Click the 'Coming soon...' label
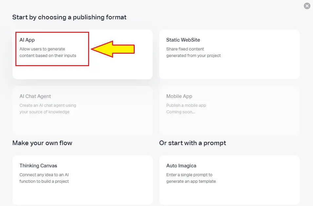 tap(181, 112)
